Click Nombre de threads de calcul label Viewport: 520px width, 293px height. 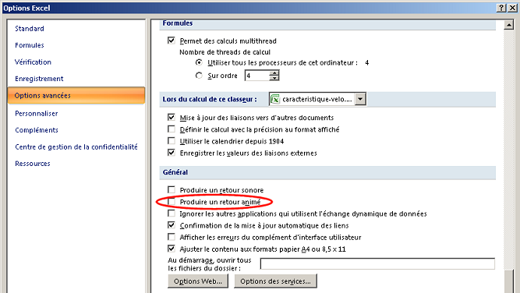coord(225,52)
